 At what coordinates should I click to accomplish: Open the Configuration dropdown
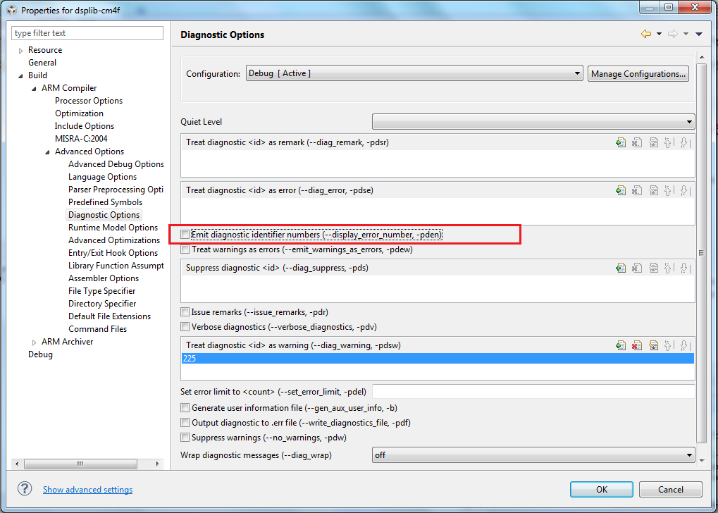click(414, 73)
